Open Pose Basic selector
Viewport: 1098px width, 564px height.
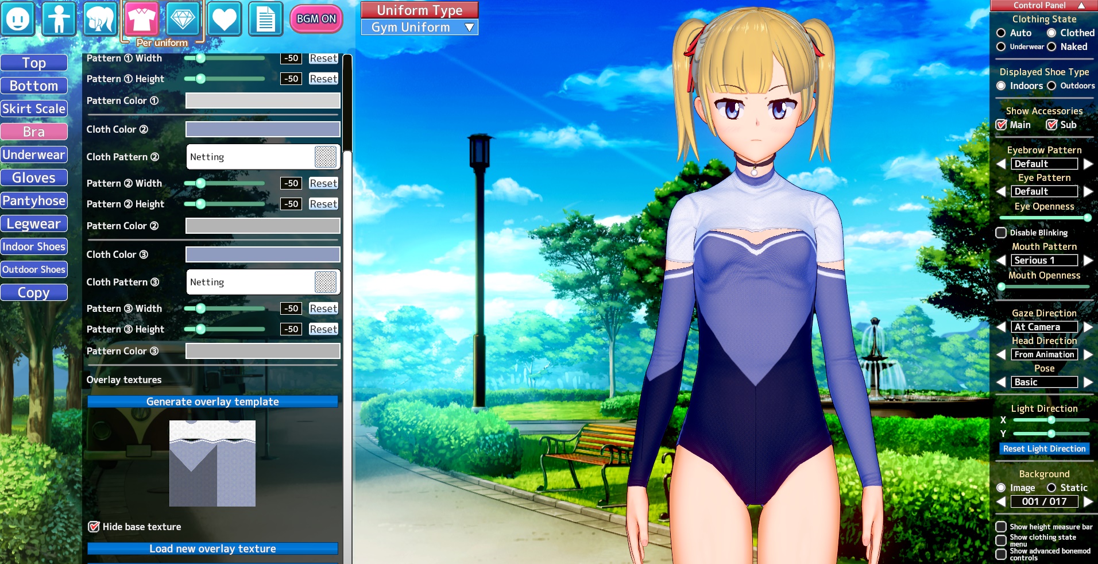point(1045,382)
